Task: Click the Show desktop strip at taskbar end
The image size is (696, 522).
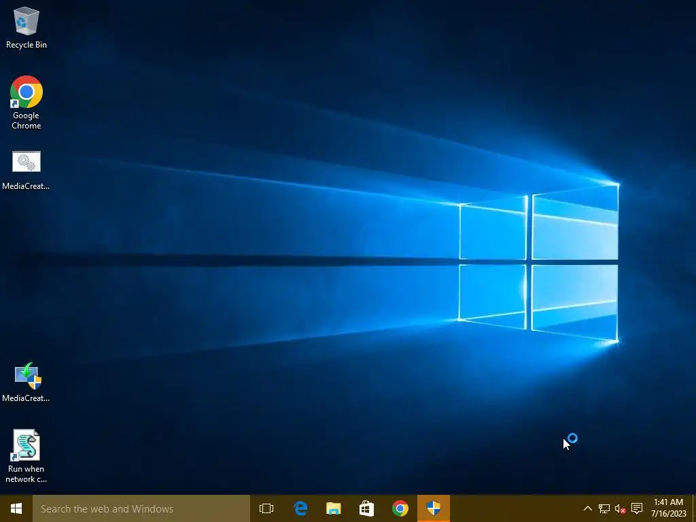Action: pos(694,508)
